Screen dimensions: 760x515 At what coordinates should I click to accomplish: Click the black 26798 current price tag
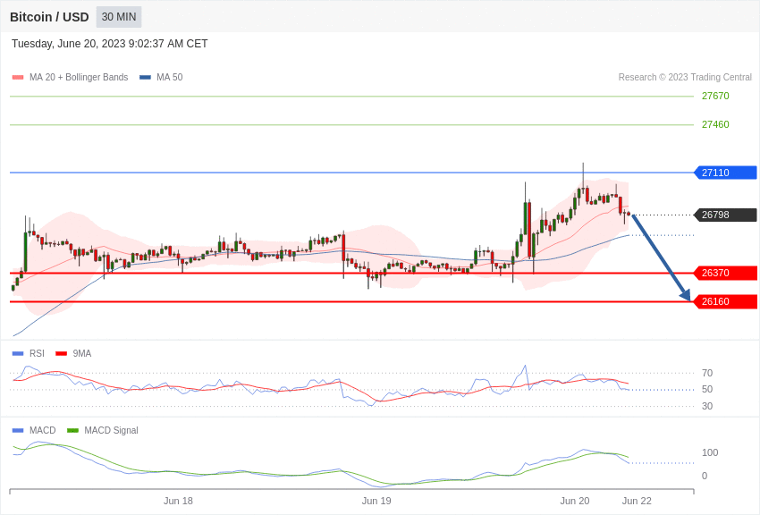(726, 215)
